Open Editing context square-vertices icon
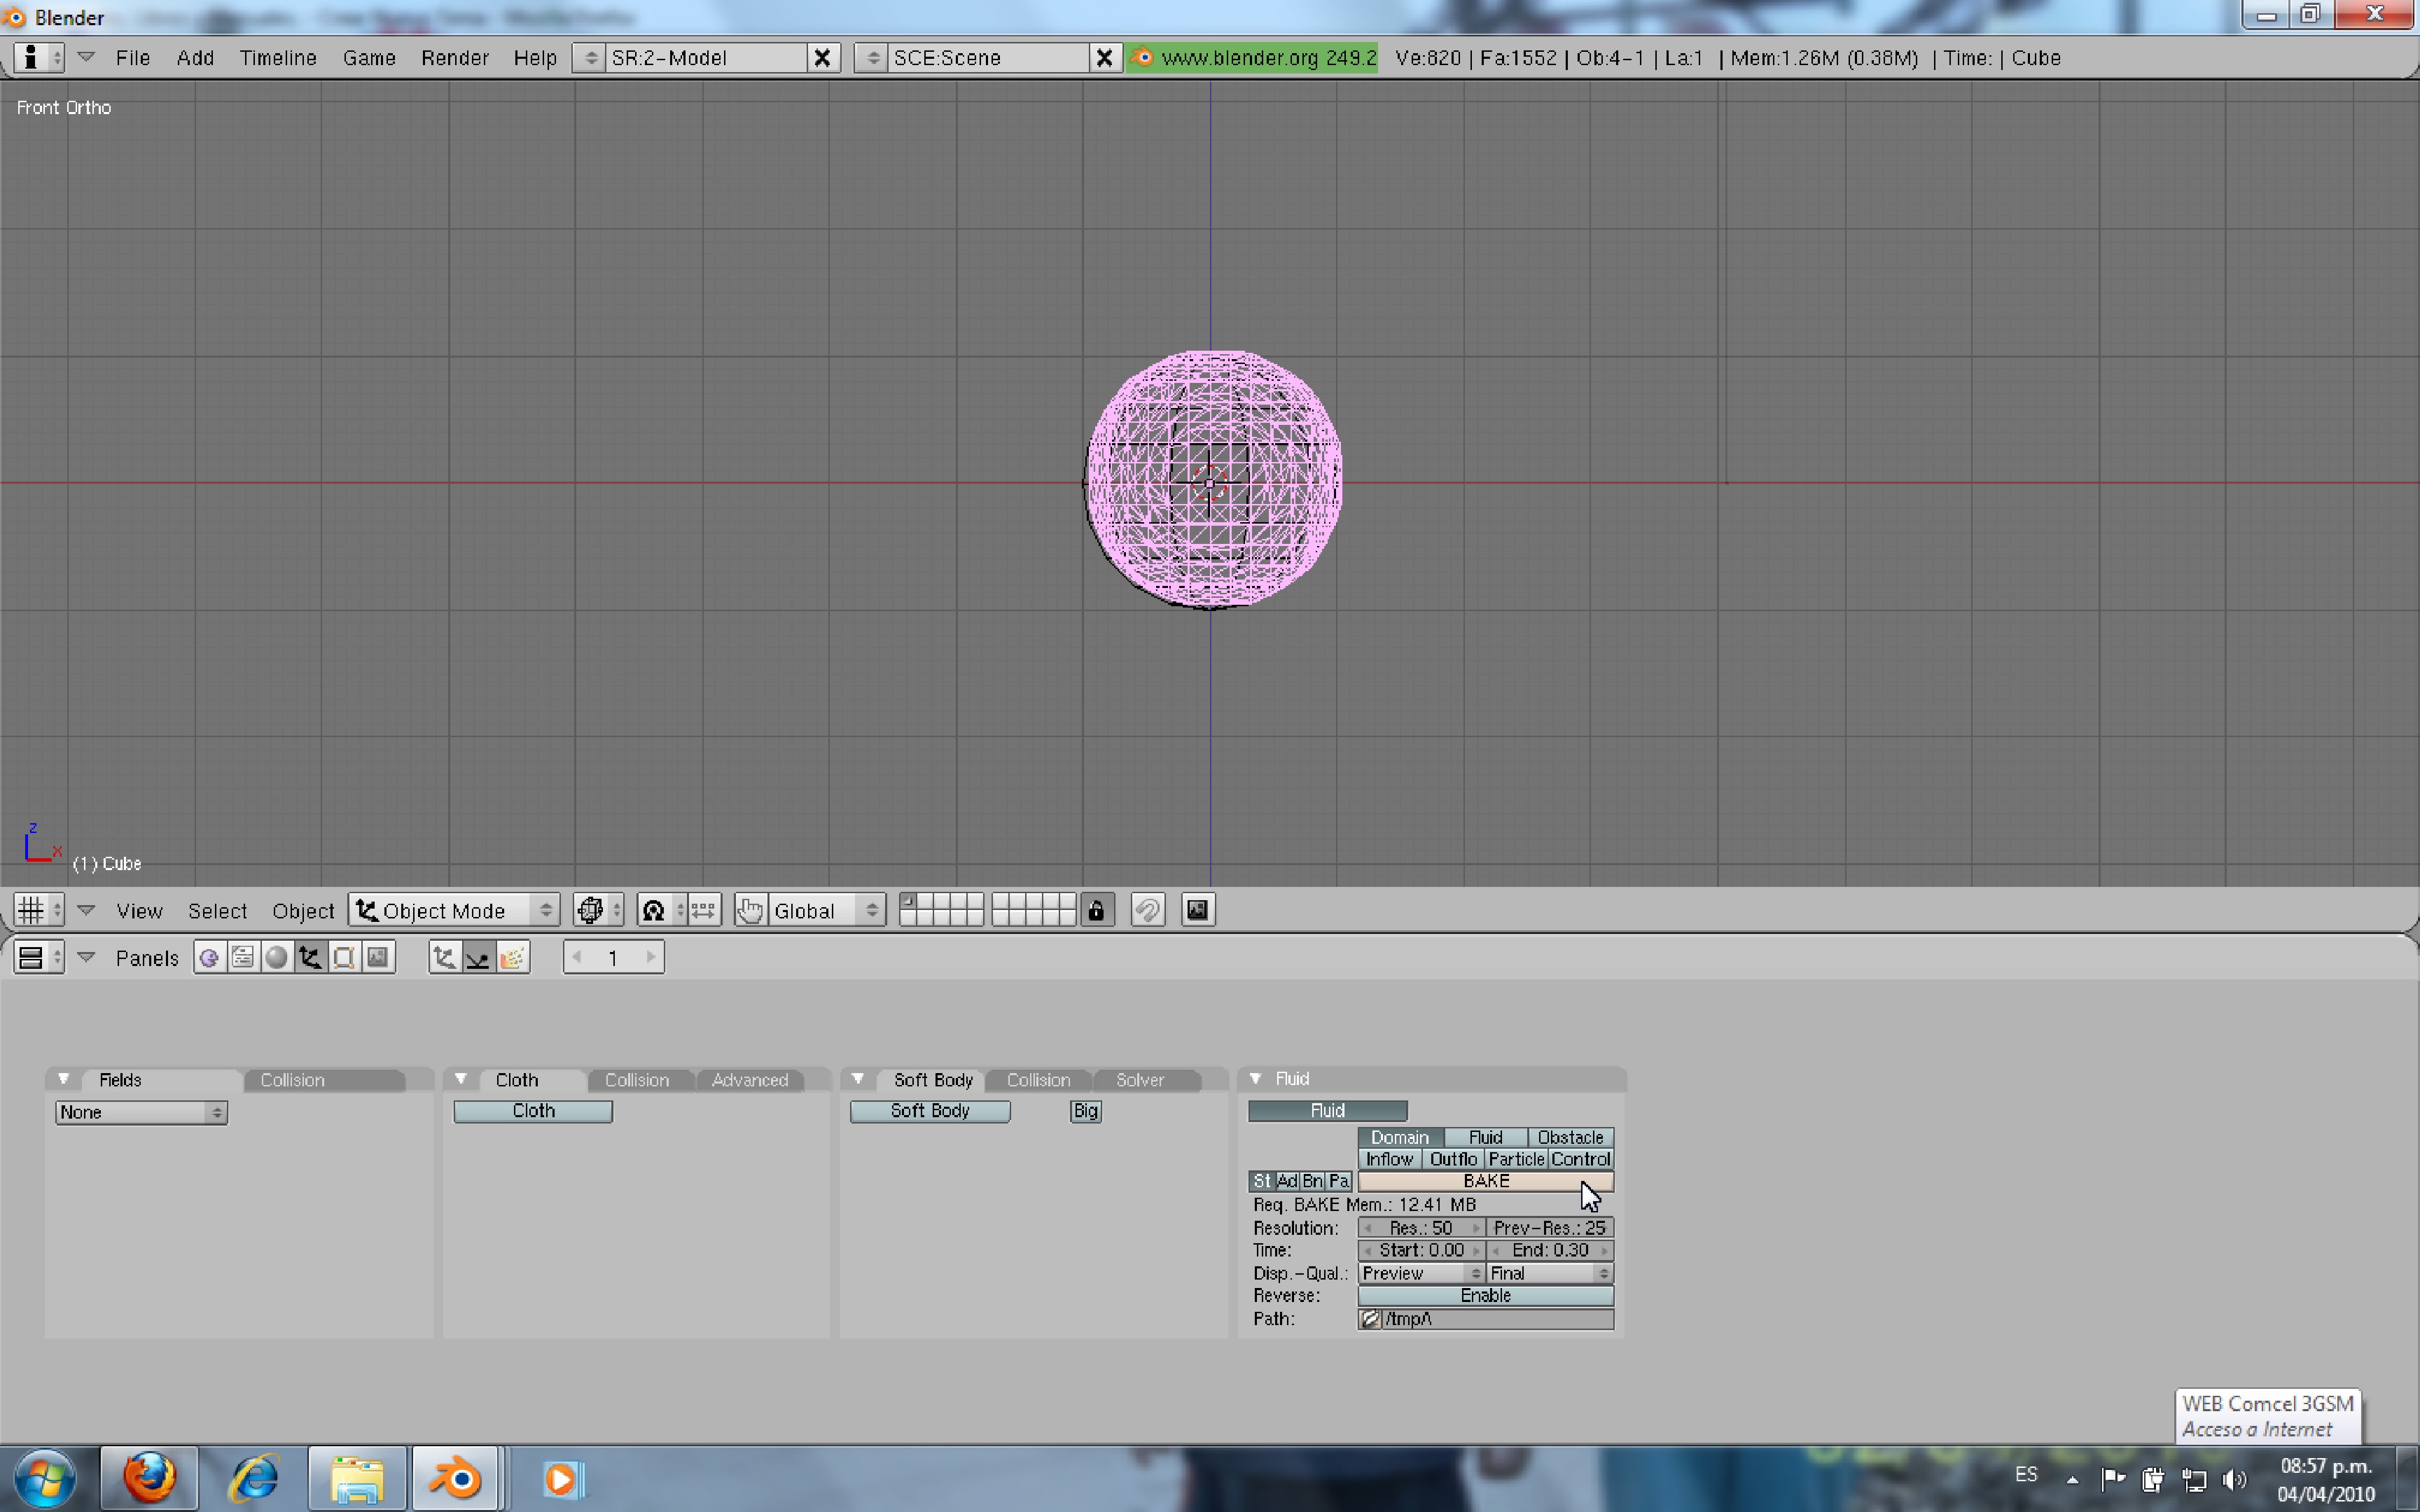Image resolution: width=2420 pixels, height=1512 pixels. pyautogui.click(x=344, y=958)
